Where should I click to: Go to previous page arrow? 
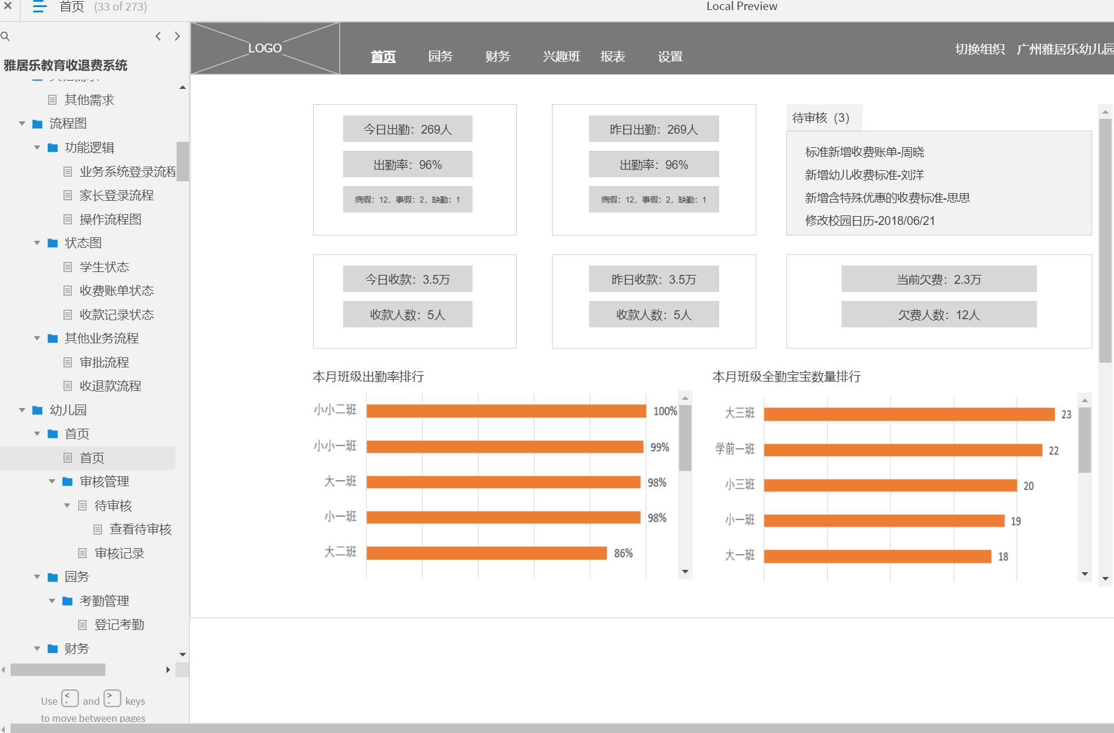click(158, 37)
